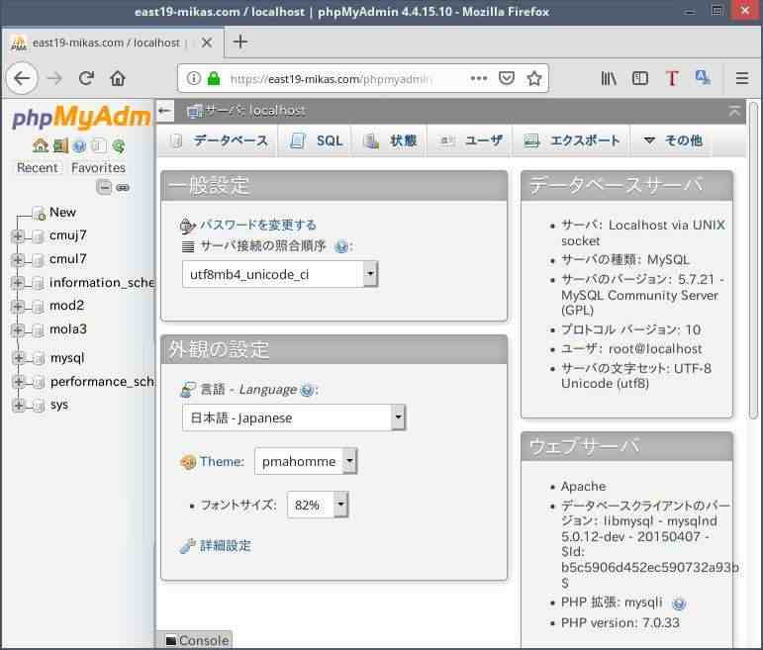Screen dimensions: 763x650
Task: Open the その他 dropdown menu
Action: point(672,140)
